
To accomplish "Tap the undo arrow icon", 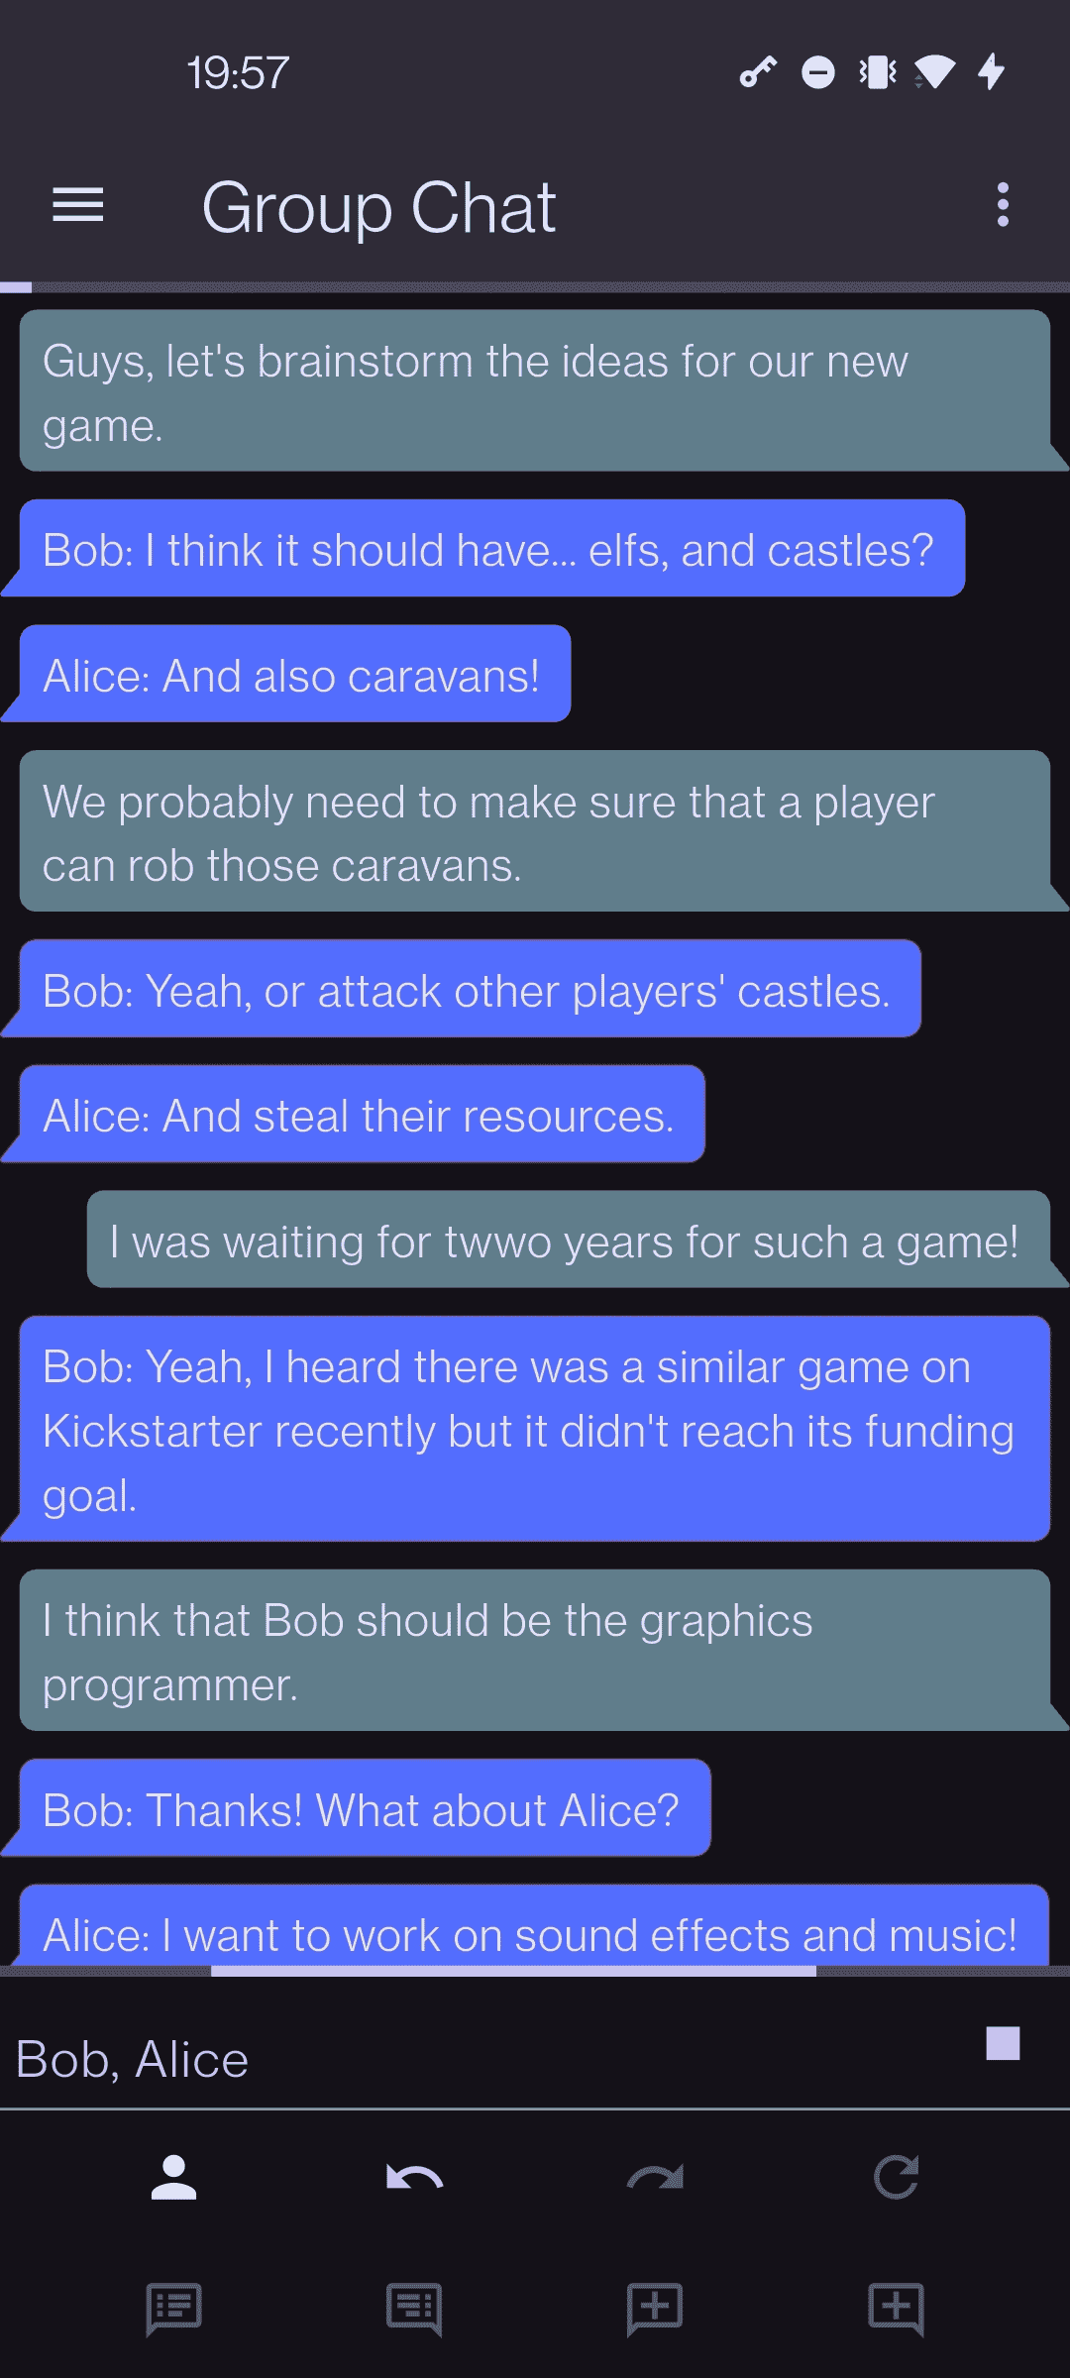I will (x=414, y=2177).
